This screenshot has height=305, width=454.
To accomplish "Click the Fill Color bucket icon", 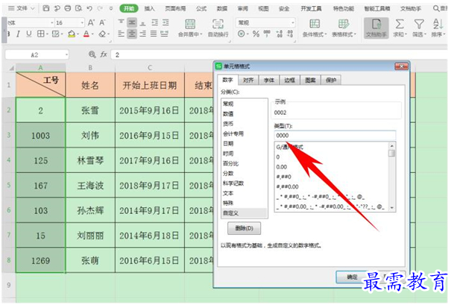I will pos(72,34).
